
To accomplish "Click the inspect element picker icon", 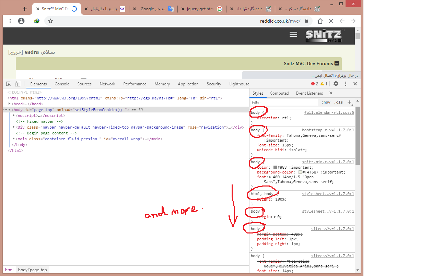I will (x=9, y=84).
